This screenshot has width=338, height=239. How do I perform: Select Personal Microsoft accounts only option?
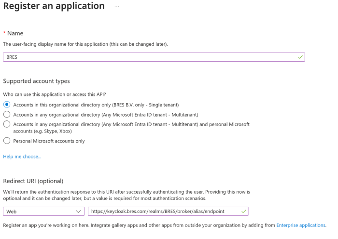[x=7, y=141]
